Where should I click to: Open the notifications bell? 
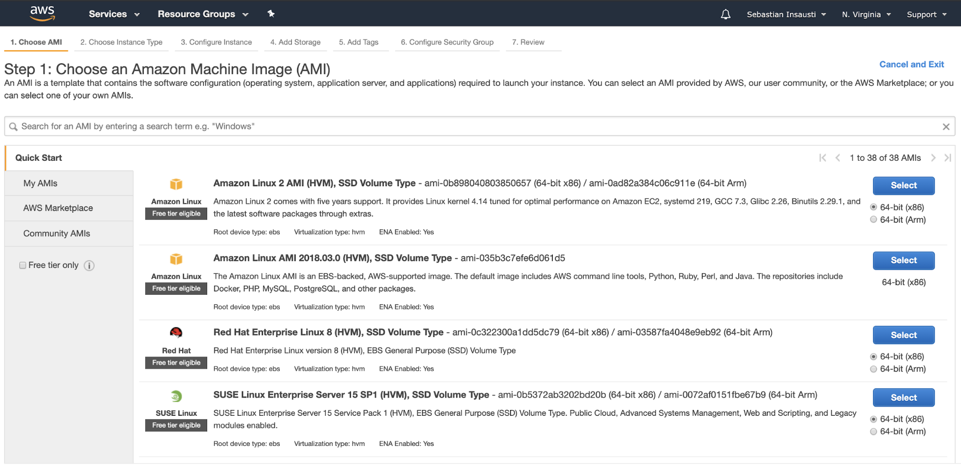[725, 14]
